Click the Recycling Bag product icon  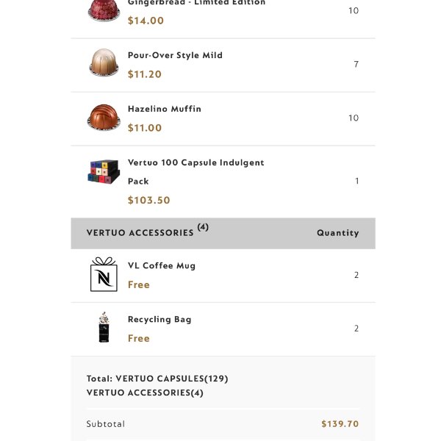104,327
